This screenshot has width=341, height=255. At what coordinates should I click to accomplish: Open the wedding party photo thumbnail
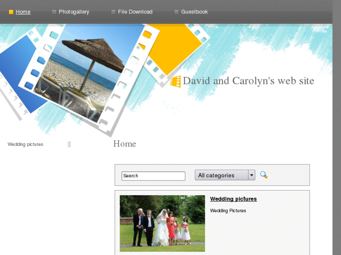click(162, 223)
